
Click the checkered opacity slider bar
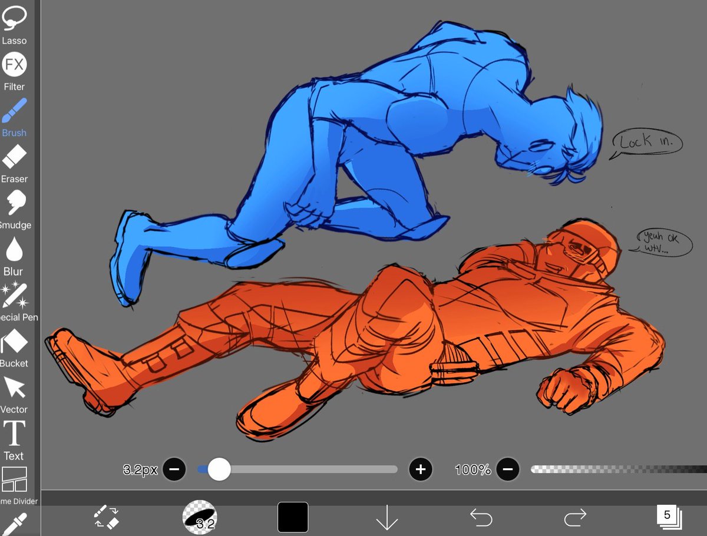[x=619, y=469]
